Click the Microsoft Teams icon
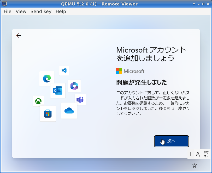 [x=80, y=99]
